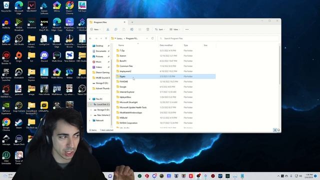Open the View dropdown menu
Screen dimensions: 320x180
175,29
